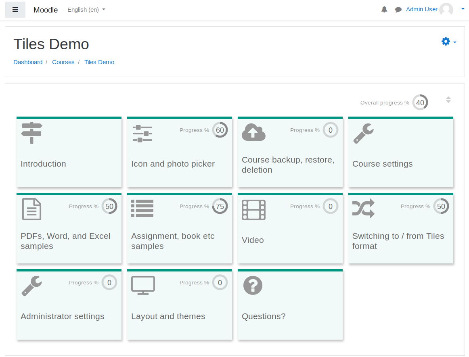Toggle the hamburger side menu
This screenshot has width=469, height=357.
(x=15, y=10)
